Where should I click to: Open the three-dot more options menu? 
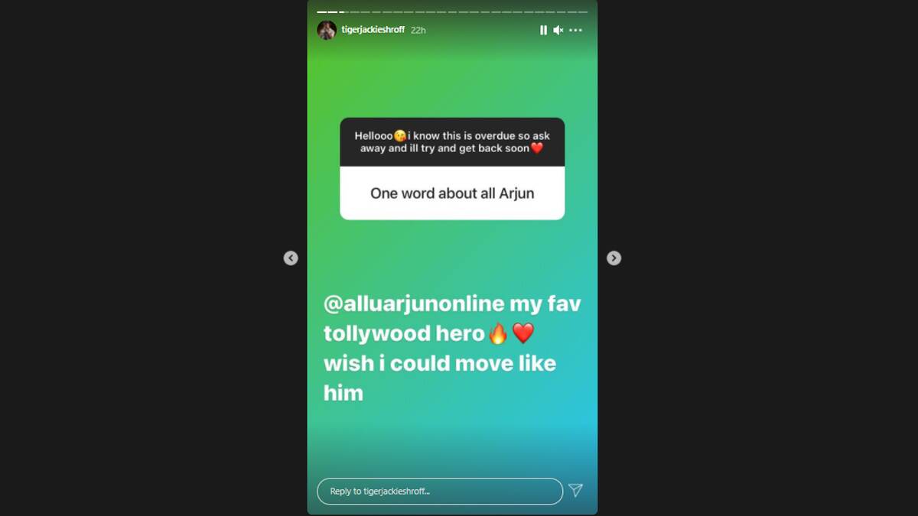[x=575, y=30]
